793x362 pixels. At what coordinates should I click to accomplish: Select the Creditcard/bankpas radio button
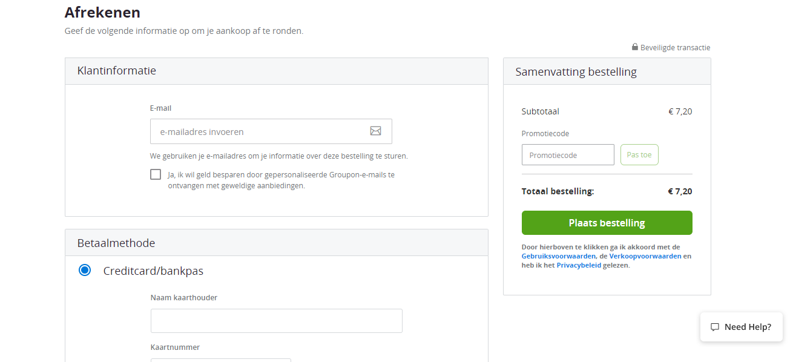tap(85, 270)
